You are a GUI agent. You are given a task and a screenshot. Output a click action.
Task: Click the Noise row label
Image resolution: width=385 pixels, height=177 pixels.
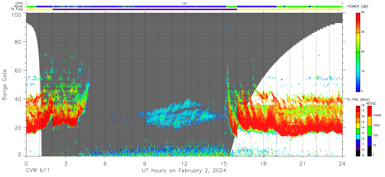click(x=18, y=6)
